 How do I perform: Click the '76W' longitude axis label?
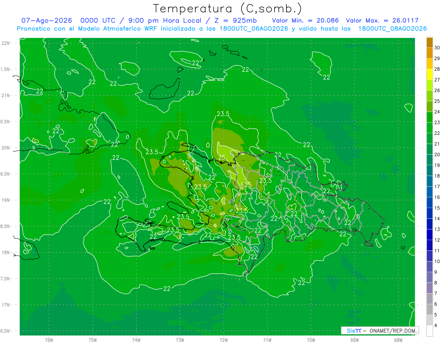[x=49, y=340]
